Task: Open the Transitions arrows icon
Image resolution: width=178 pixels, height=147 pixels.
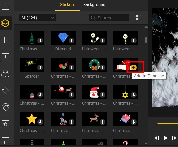Action: [x=5, y=90]
